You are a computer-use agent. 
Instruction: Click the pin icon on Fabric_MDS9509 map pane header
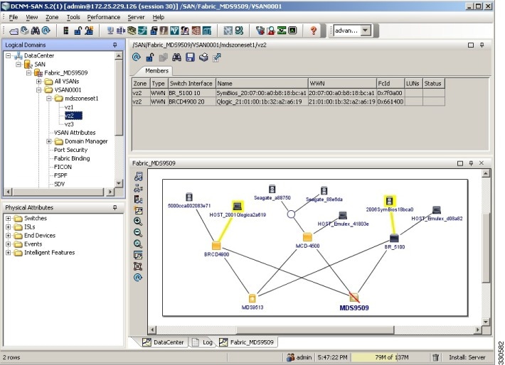coord(471,163)
